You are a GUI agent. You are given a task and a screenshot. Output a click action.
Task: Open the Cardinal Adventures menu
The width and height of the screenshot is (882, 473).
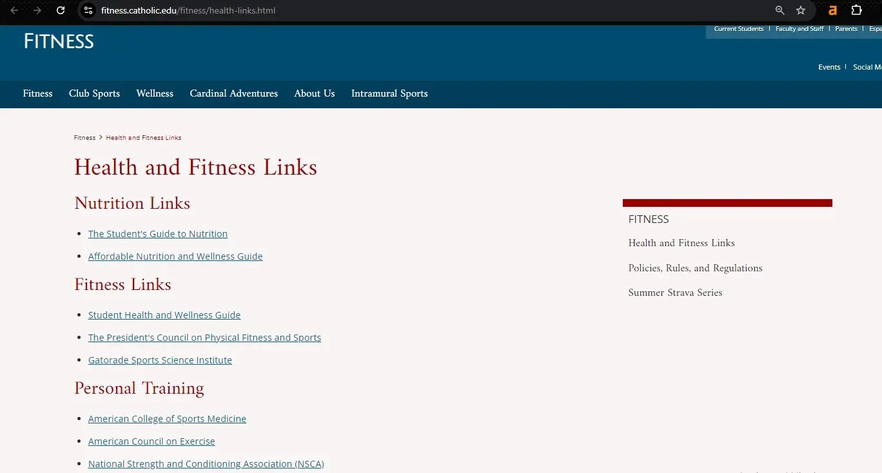[x=233, y=93]
